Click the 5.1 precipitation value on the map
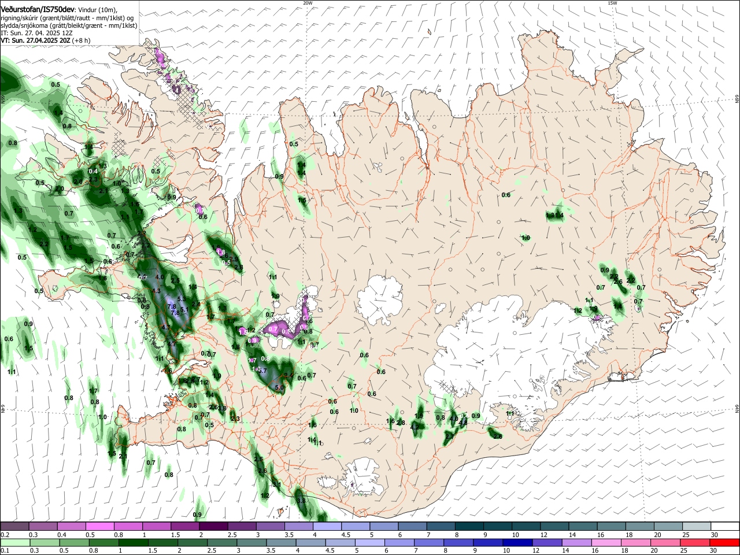The width and height of the screenshot is (740, 555). tap(185, 310)
